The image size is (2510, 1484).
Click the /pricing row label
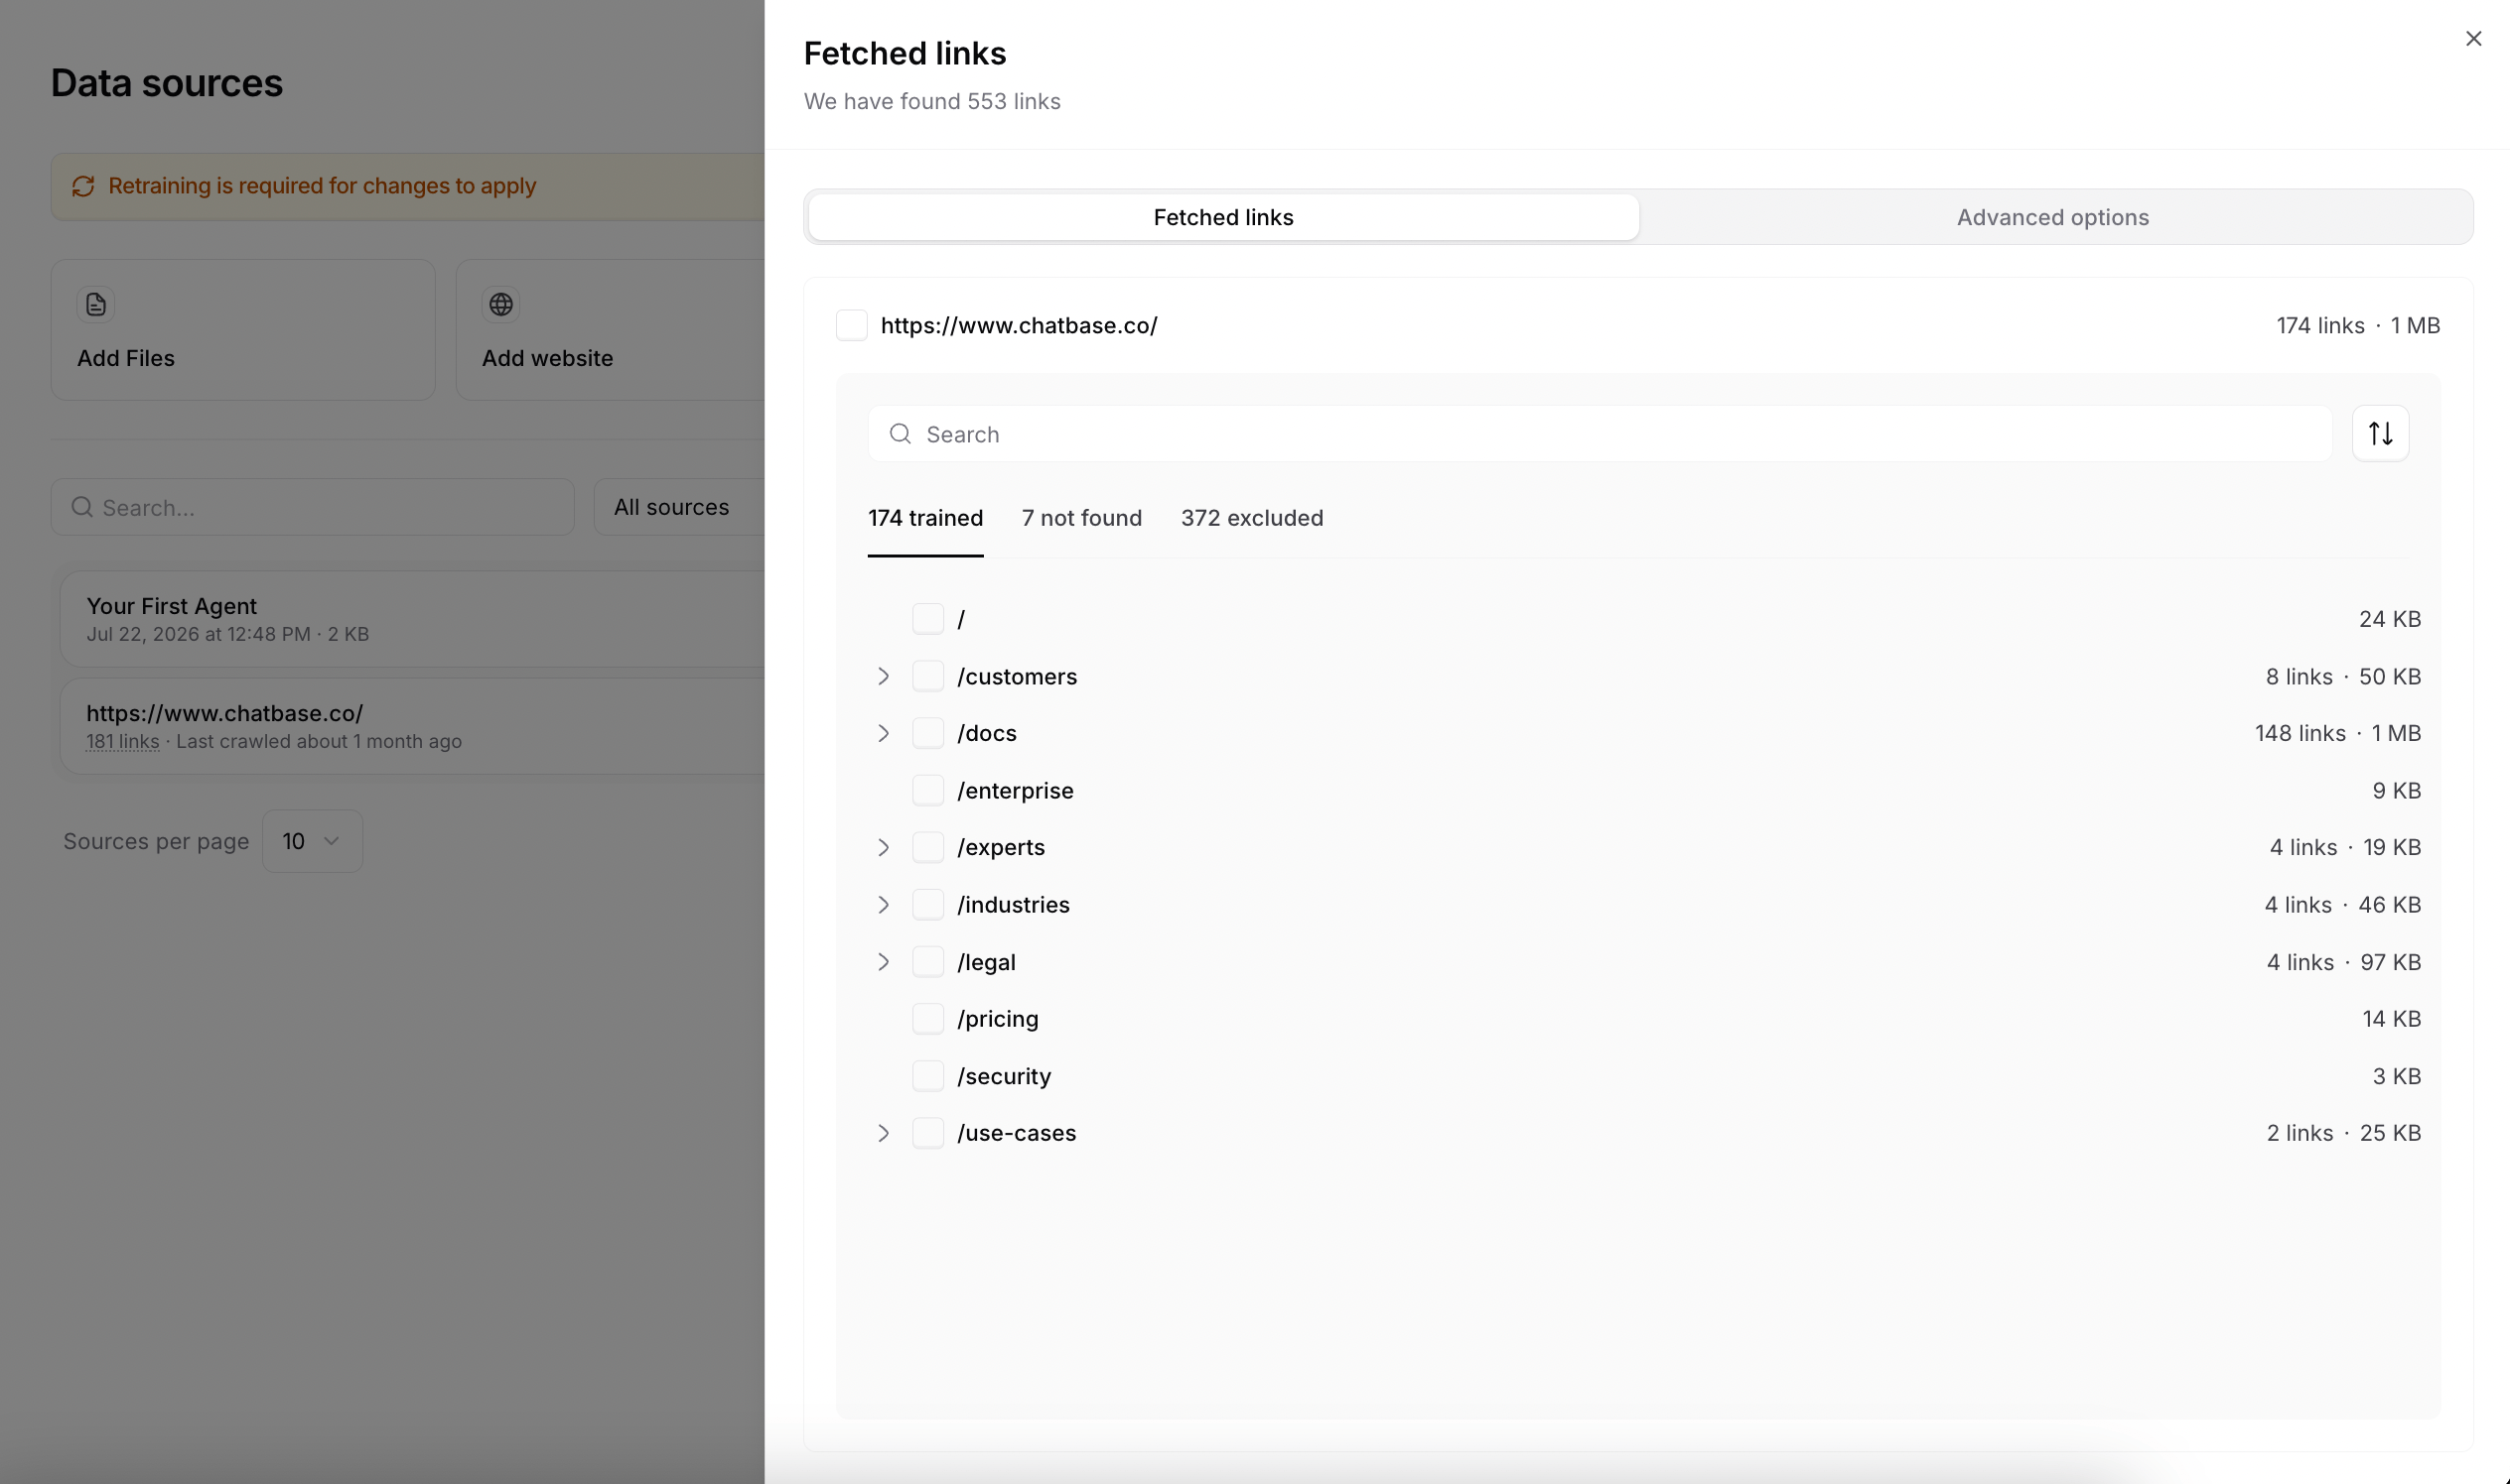(x=997, y=1019)
